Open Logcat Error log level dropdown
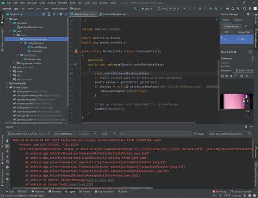 tap(108, 134)
